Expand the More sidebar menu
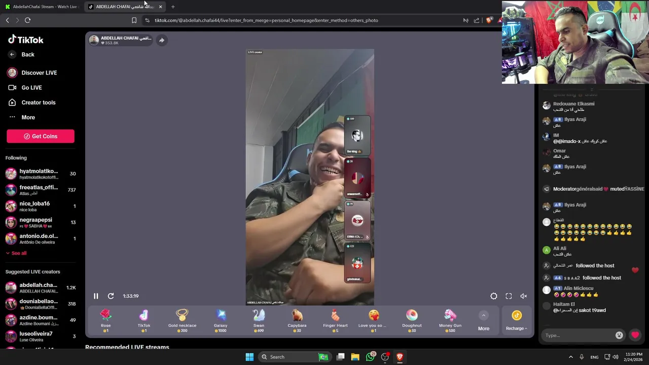The height and width of the screenshot is (365, 649). click(21, 117)
